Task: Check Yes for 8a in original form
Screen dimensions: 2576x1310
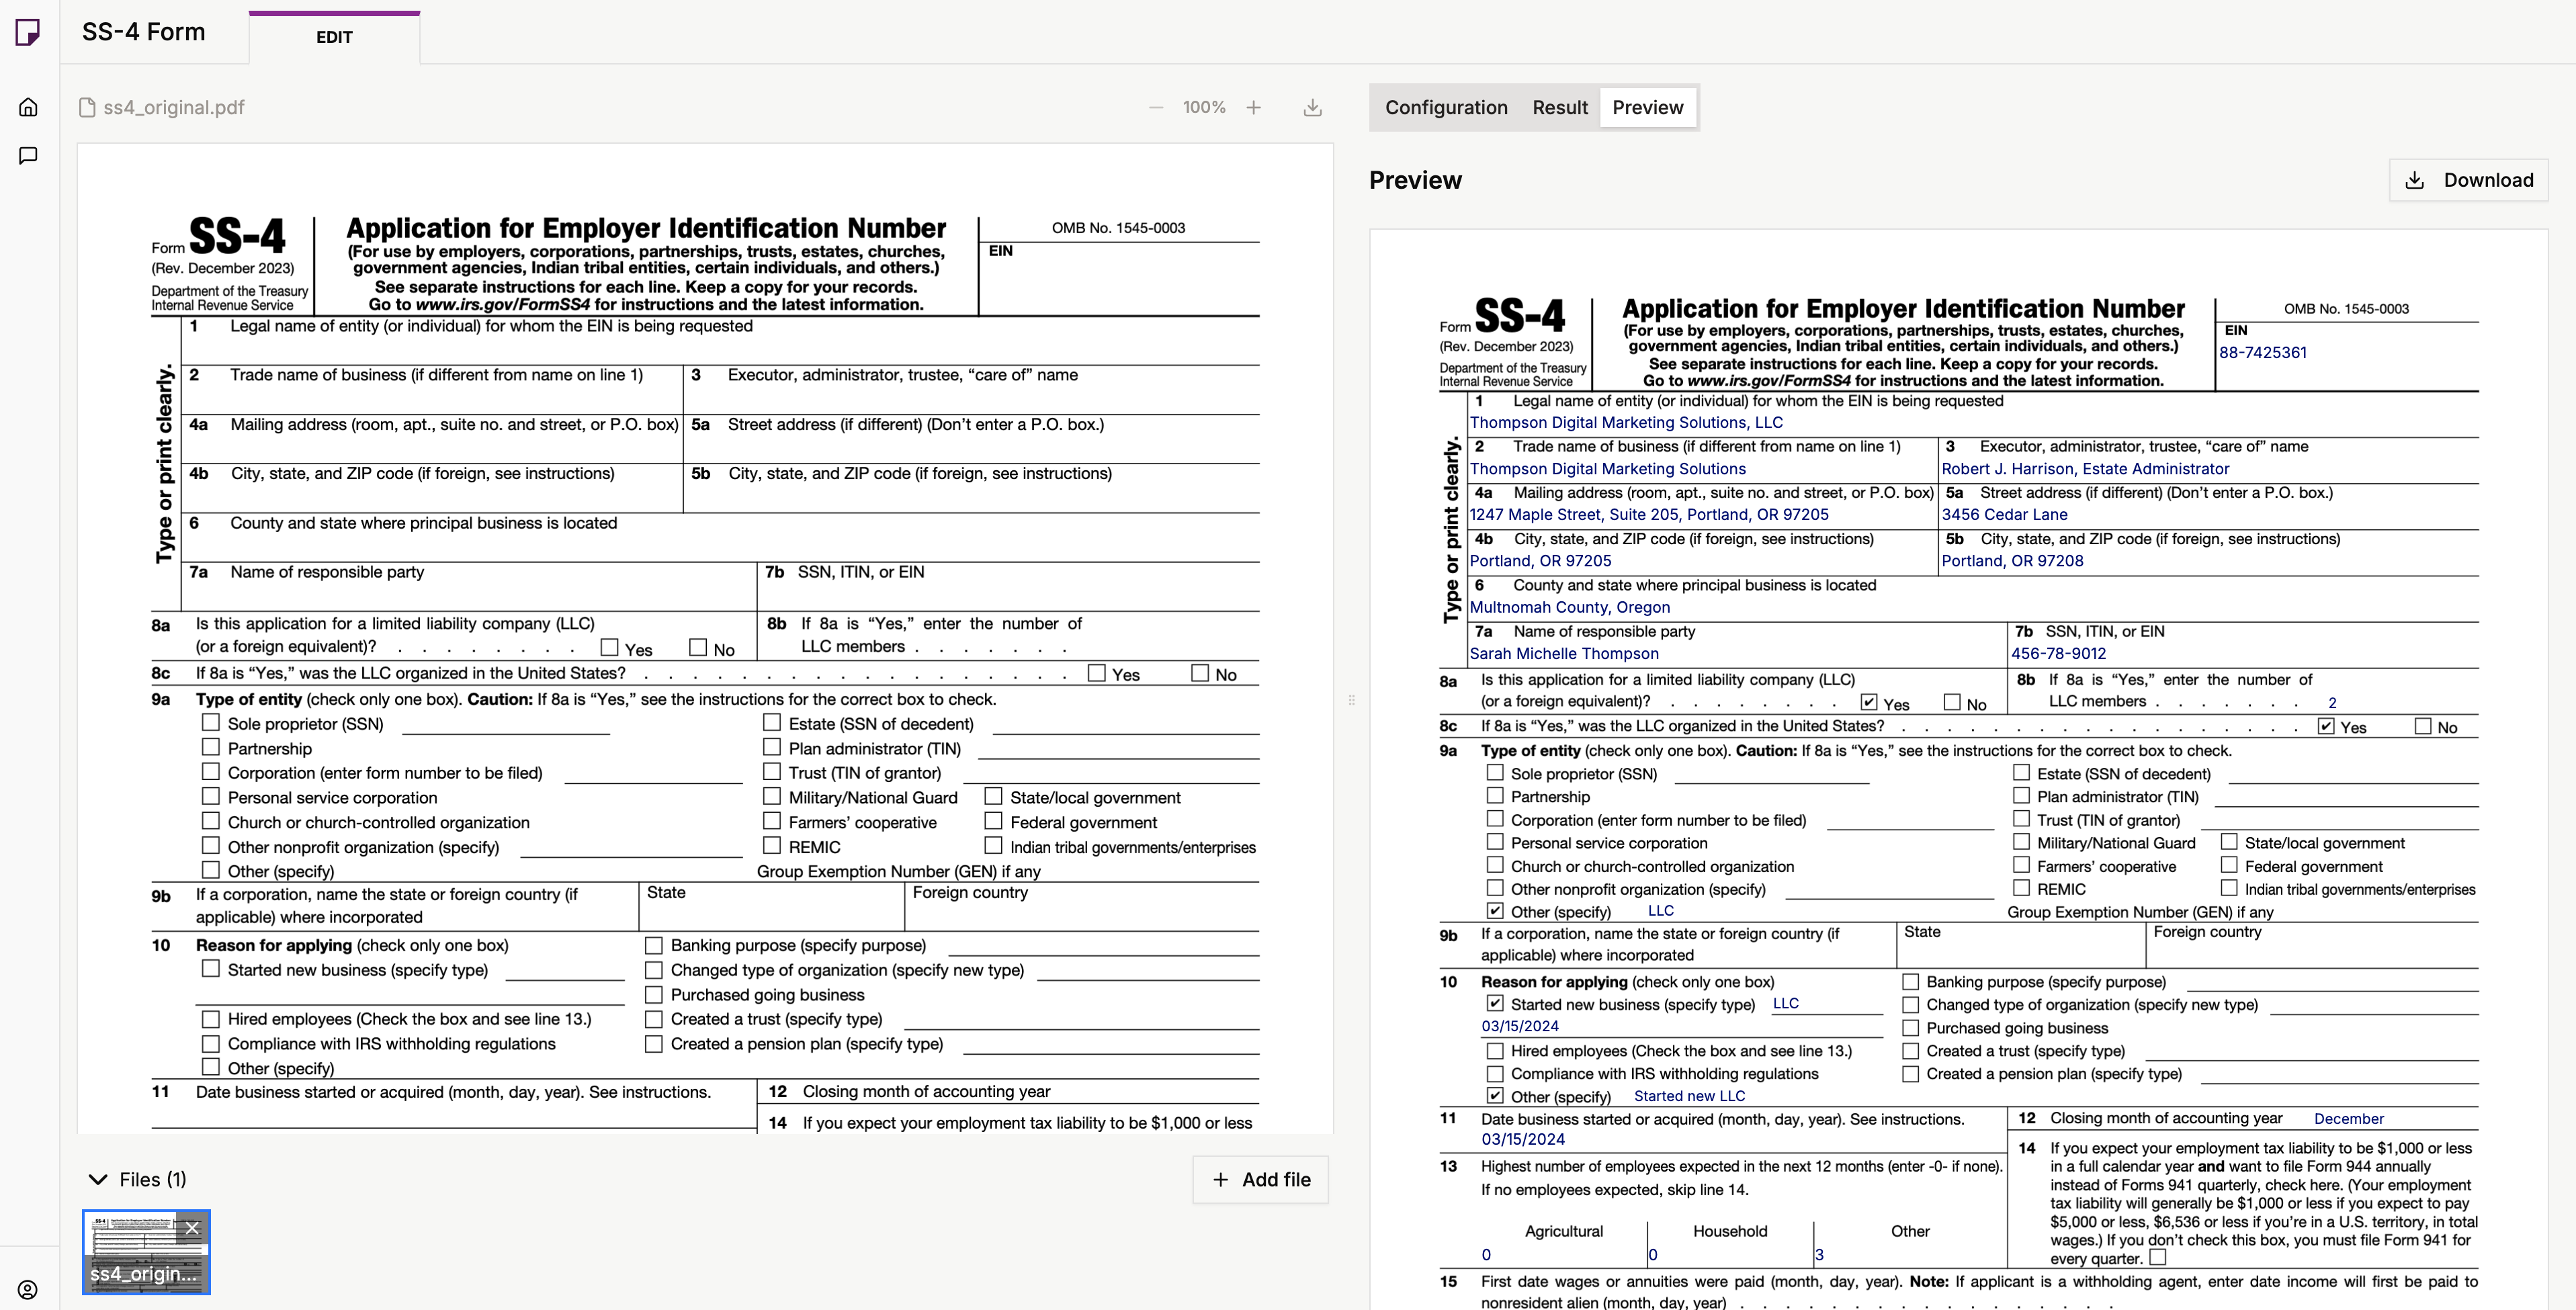Action: 609,647
